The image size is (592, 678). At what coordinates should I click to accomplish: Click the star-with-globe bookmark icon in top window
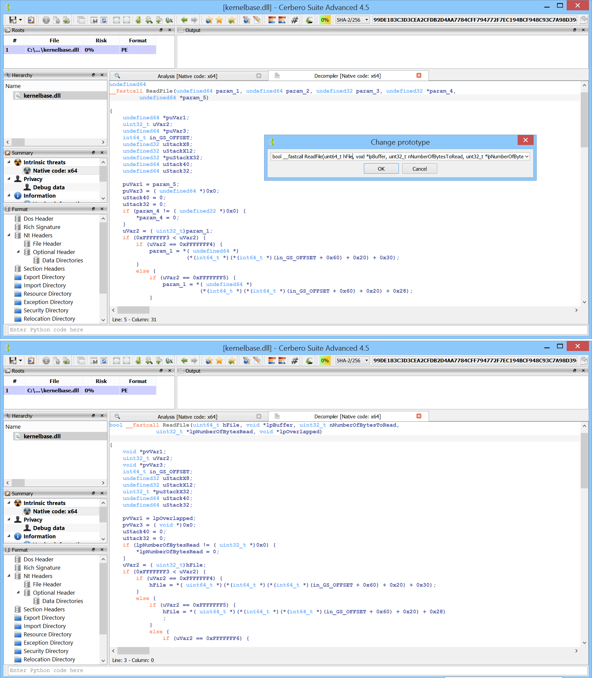pos(209,20)
